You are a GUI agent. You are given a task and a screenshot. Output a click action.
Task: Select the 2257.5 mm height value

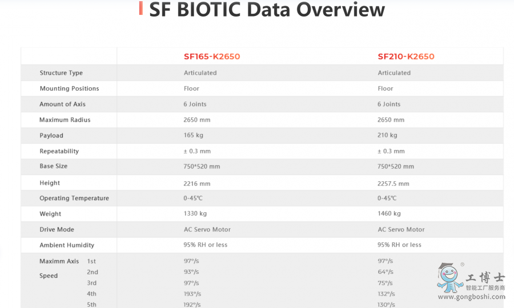(393, 184)
